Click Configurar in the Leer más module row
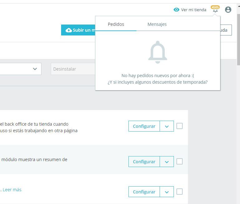This screenshot has height=204, width=240. click(144, 192)
